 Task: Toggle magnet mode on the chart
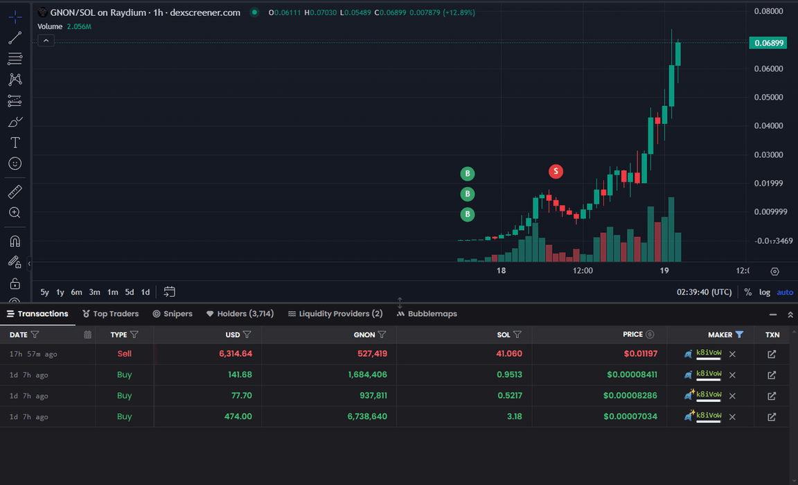point(15,241)
